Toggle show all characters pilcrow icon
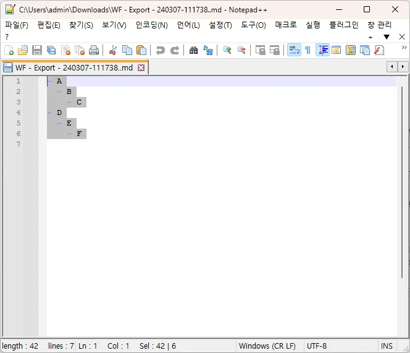This screenshot has height=353, width=410. (x=307, y=50)
